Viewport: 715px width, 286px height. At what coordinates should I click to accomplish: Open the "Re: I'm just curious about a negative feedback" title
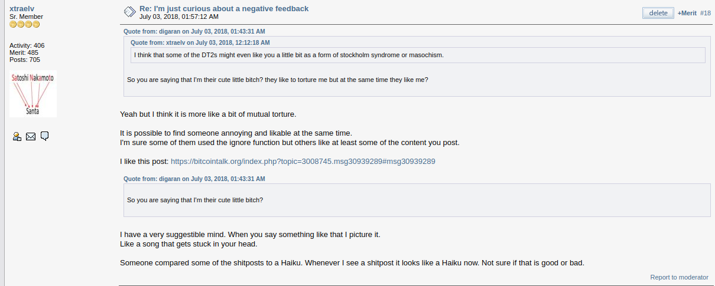pos(224,8)
